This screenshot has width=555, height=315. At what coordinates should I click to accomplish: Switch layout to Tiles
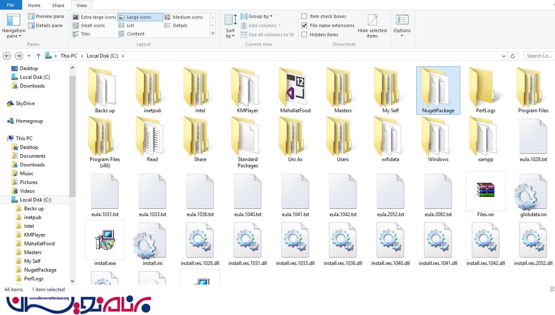point(81,34)
